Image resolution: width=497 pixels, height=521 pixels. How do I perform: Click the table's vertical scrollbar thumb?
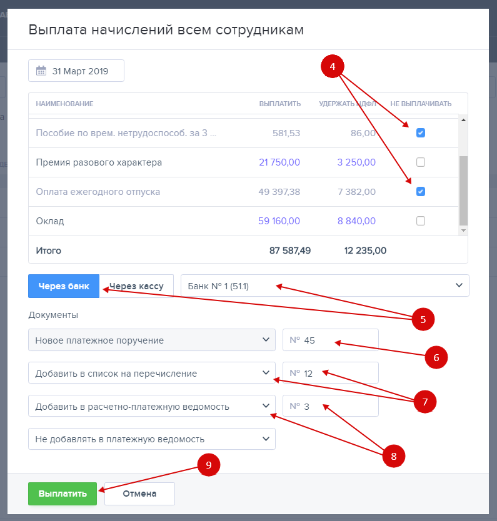coord(463,191)
